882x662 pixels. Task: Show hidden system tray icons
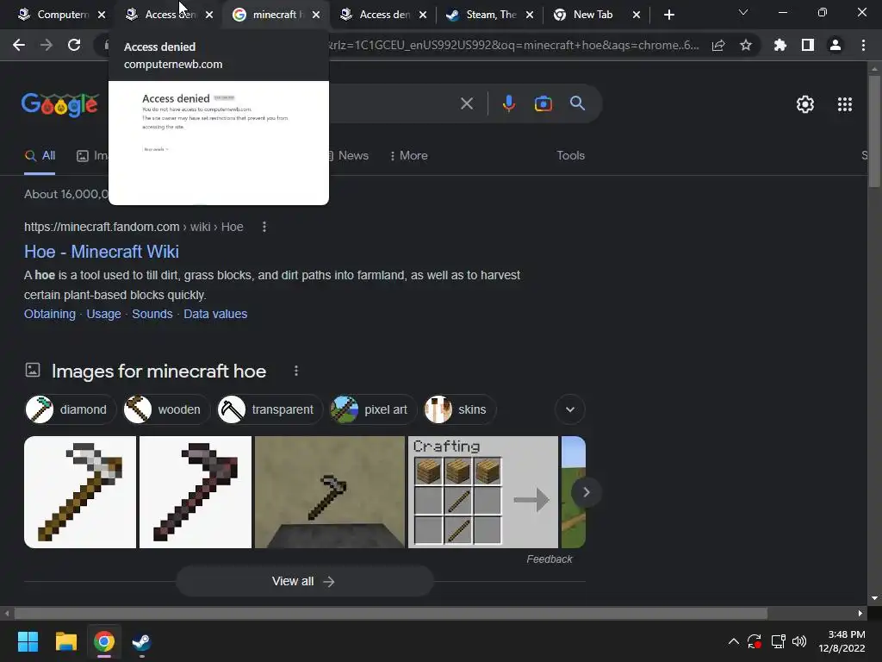coord(734,641)
